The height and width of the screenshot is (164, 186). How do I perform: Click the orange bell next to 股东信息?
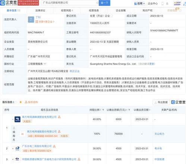(21, 102)
